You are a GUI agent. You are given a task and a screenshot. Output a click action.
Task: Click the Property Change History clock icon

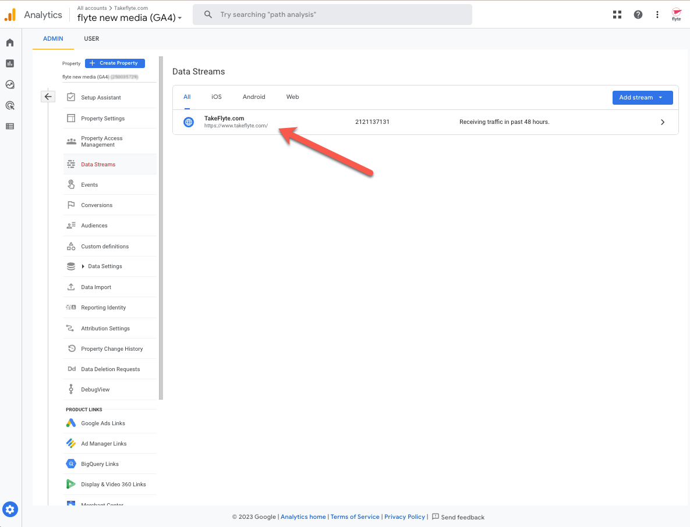(x=72, y=348)
